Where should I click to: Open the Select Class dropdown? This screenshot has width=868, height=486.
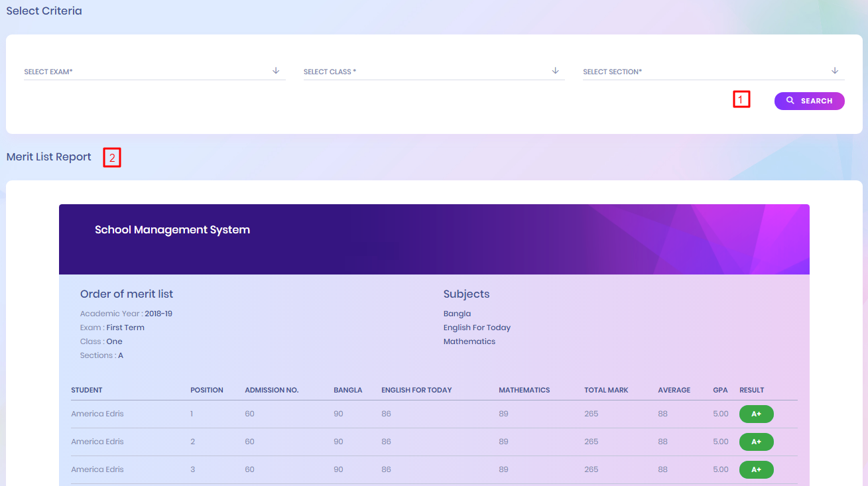point(424,72)
